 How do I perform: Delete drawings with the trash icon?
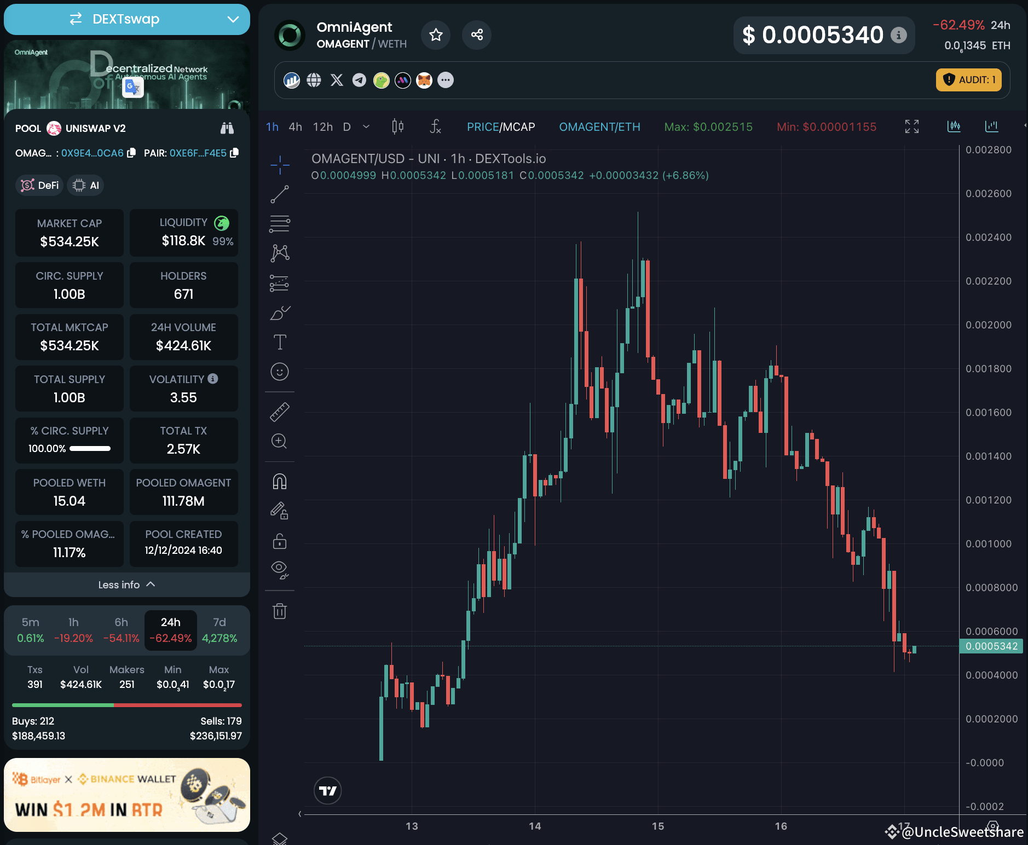pyautogui.click(x=280, y=611)
